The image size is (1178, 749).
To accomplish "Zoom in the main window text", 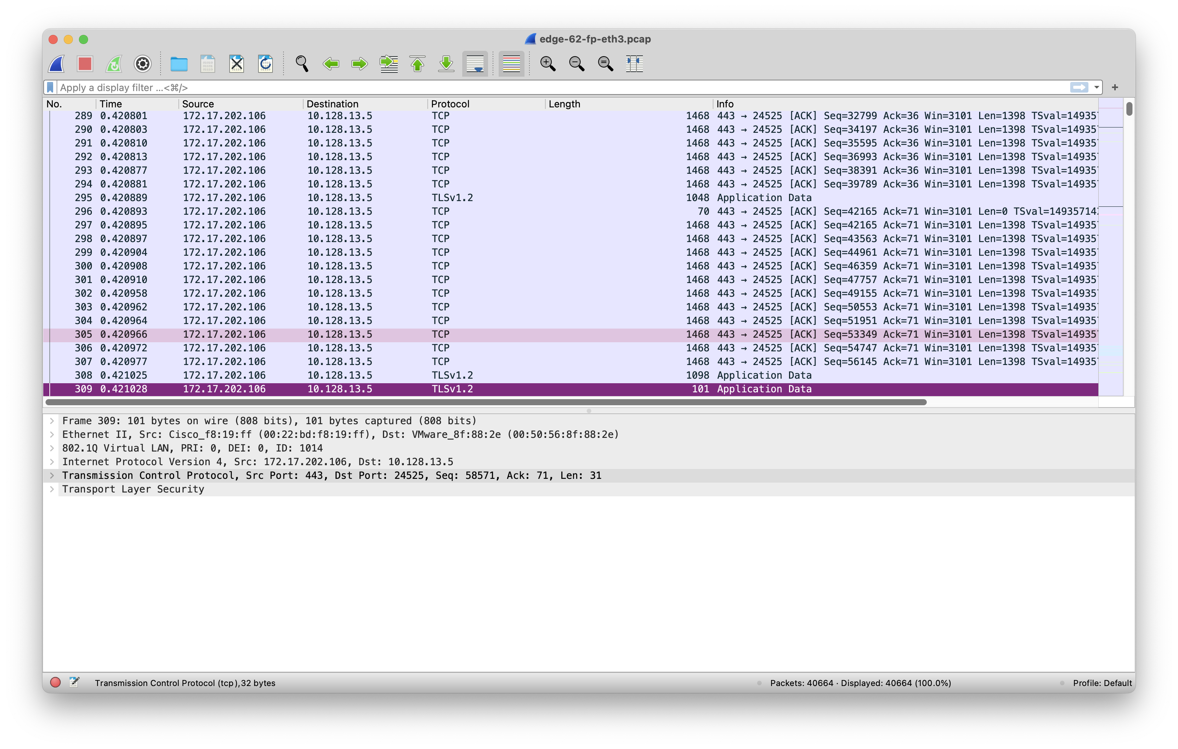I will coord(547,64).
